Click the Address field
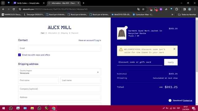198x111 pixels. (59, 97)
